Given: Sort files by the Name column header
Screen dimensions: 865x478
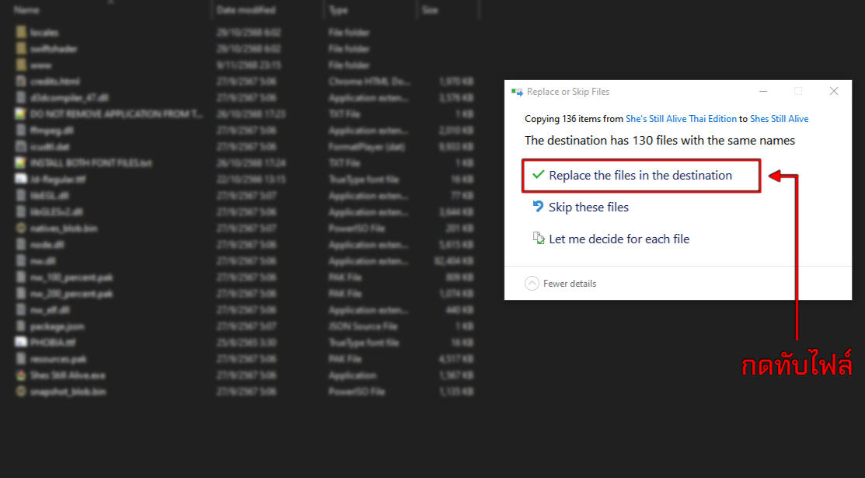Looking at the screenshot, I should coord(27,10).
